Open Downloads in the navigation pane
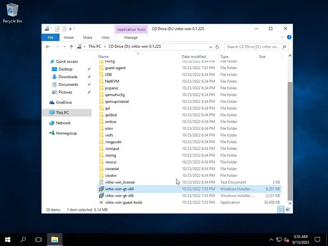328x246 pixels. pos(68,77)
